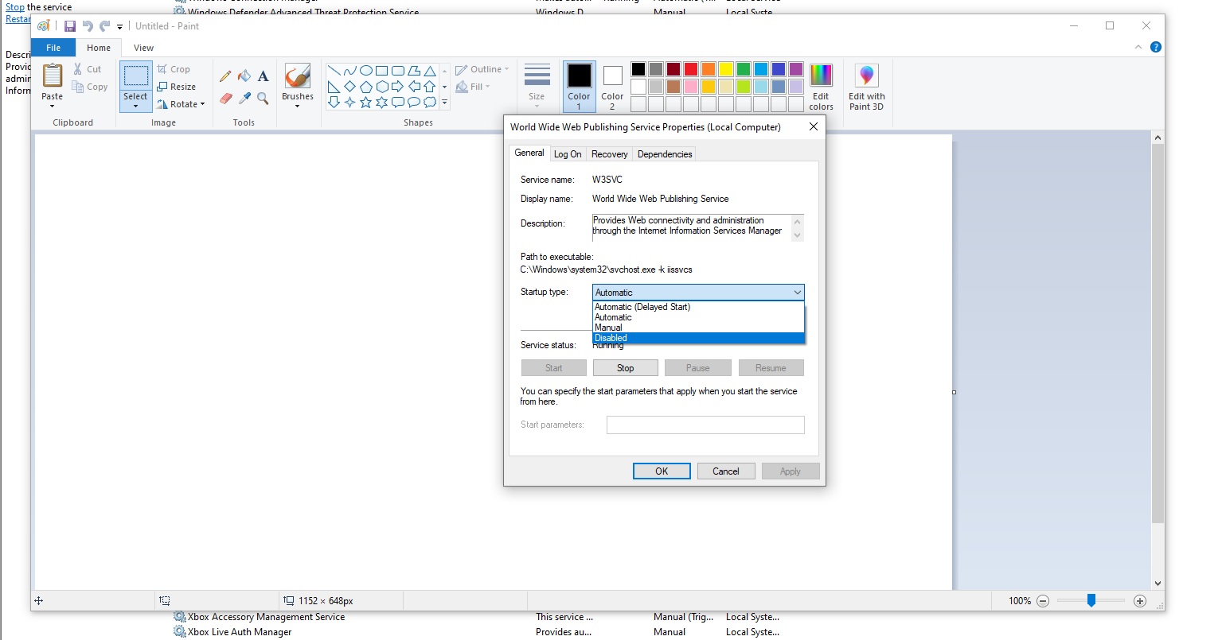Activate the Text tool (letter A)
The image size is (1222, 640).
(x=263, y=76)
